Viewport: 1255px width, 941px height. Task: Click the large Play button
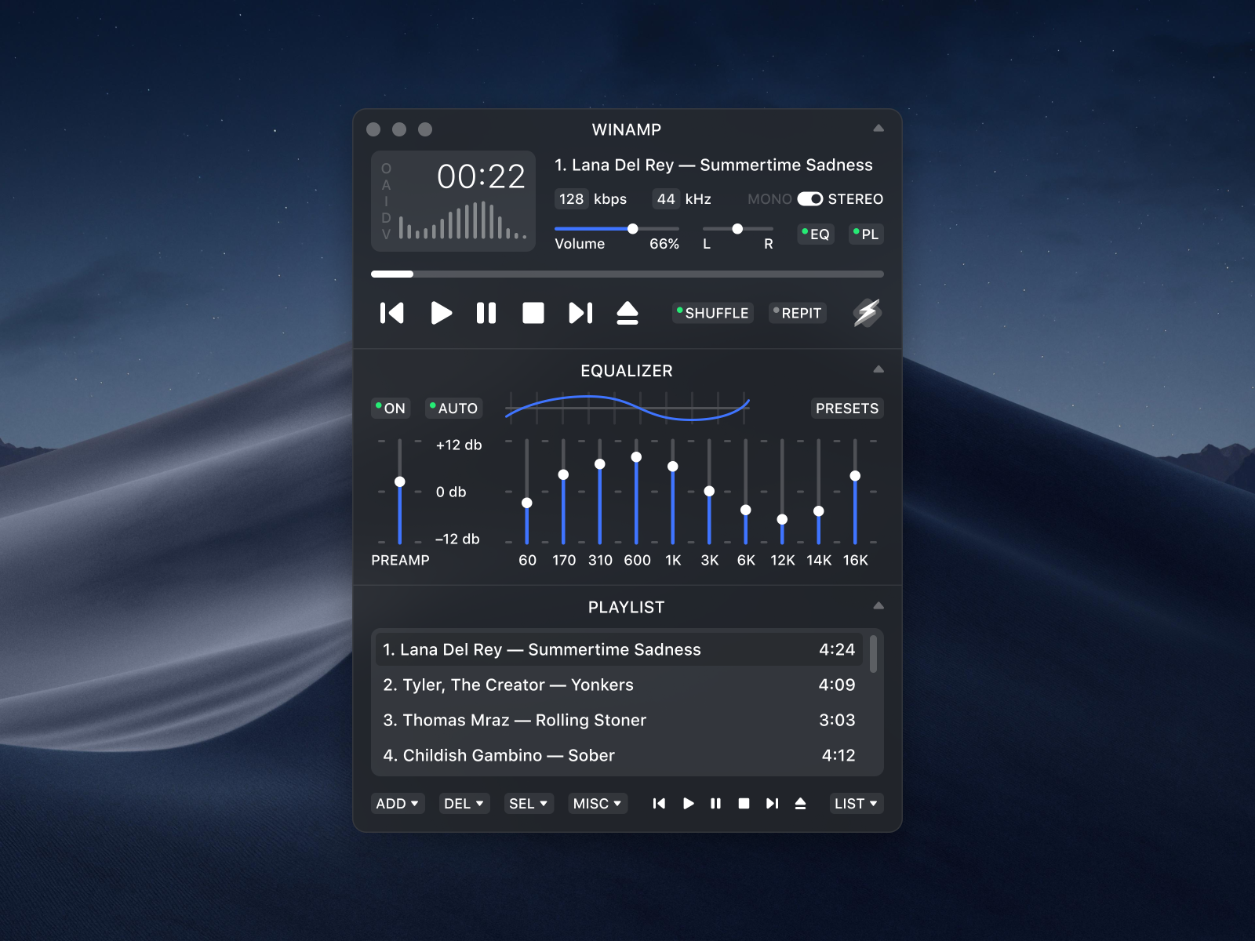[442, 313]
